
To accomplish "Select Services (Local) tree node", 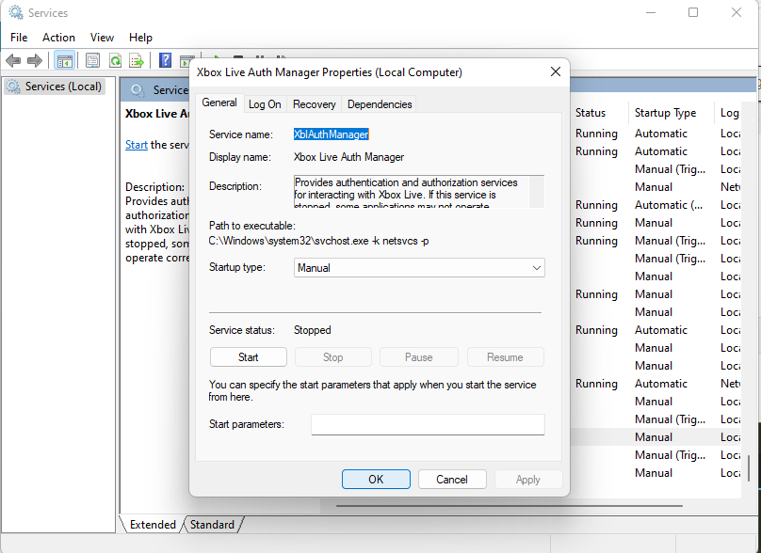I will [x=55, y=87].
